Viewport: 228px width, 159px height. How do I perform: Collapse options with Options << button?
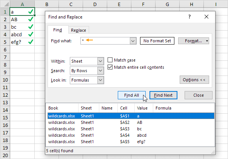pos(194,80)
